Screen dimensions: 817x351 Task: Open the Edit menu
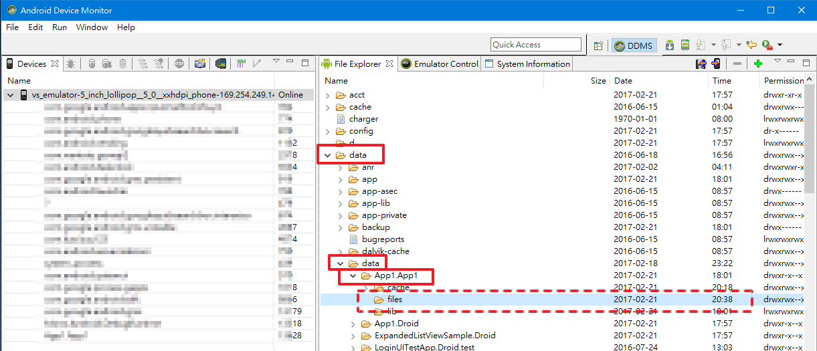tap(35, 27)
